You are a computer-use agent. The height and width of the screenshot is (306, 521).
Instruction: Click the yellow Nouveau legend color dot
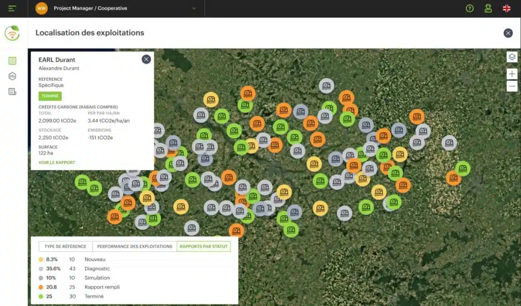click(x=41, y=259)
